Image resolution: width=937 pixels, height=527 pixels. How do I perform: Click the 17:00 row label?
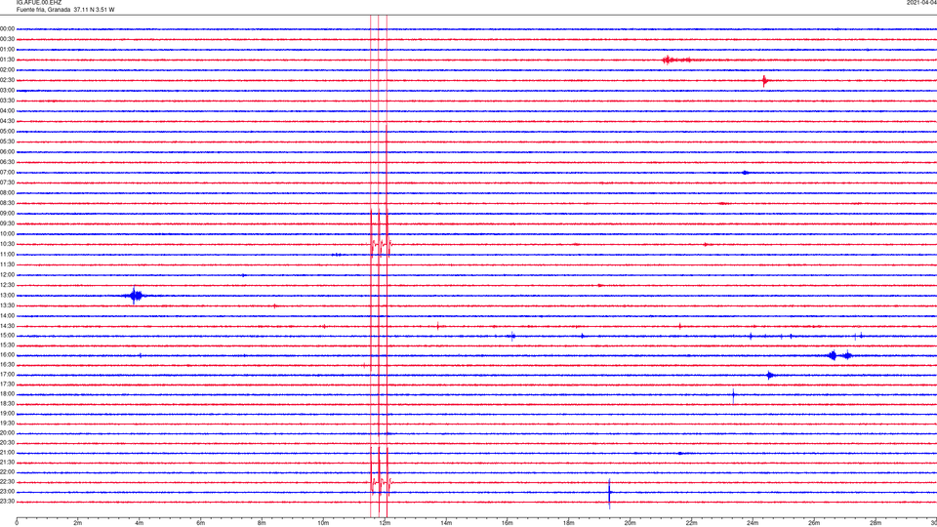pyautogui.click(x=8, y=375)
